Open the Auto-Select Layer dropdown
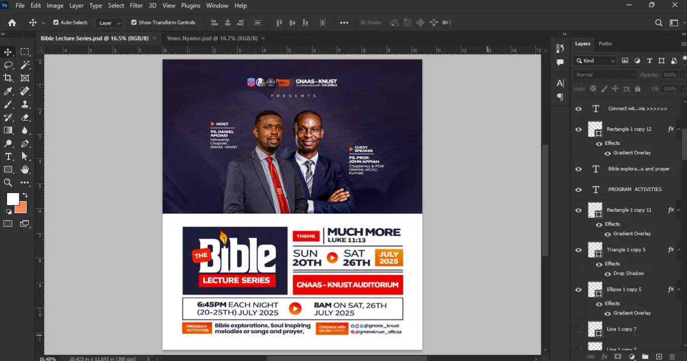 [x=110, y=23]
